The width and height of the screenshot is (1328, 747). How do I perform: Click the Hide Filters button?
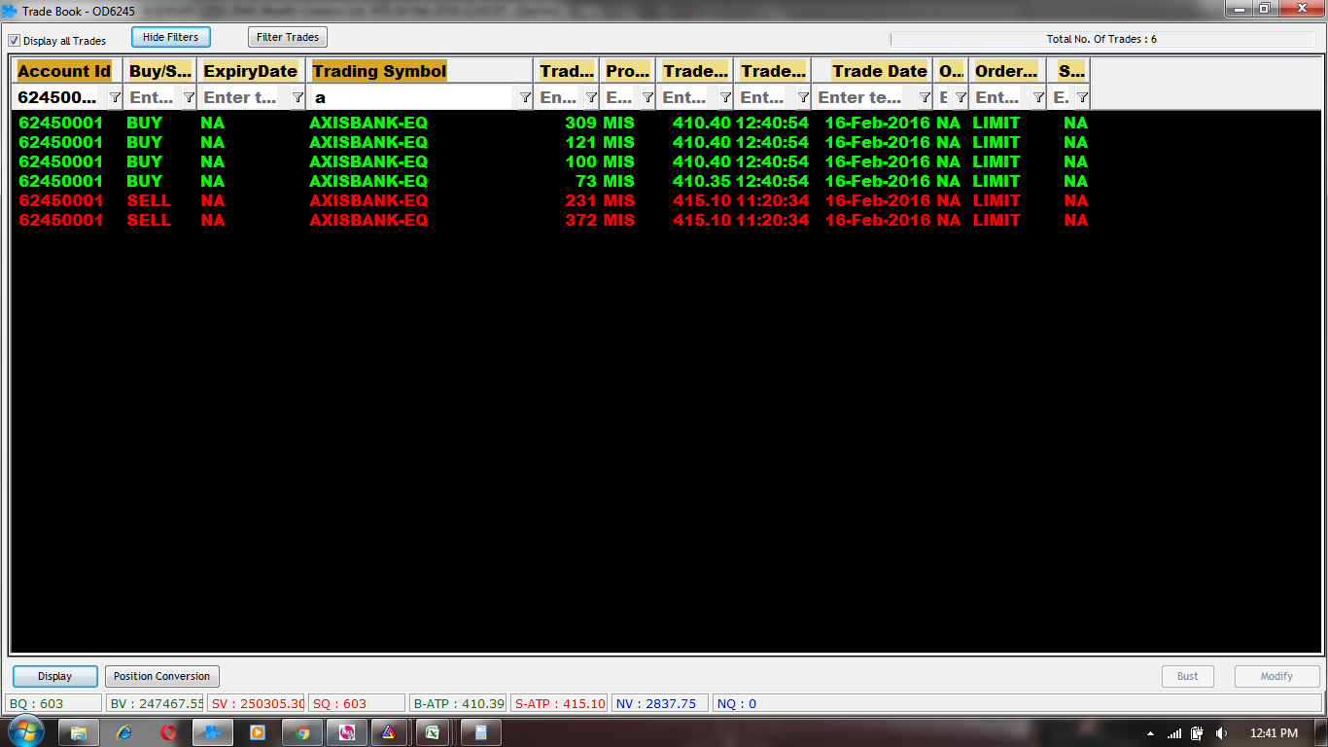pyautogui.click(x=170, y=37)
